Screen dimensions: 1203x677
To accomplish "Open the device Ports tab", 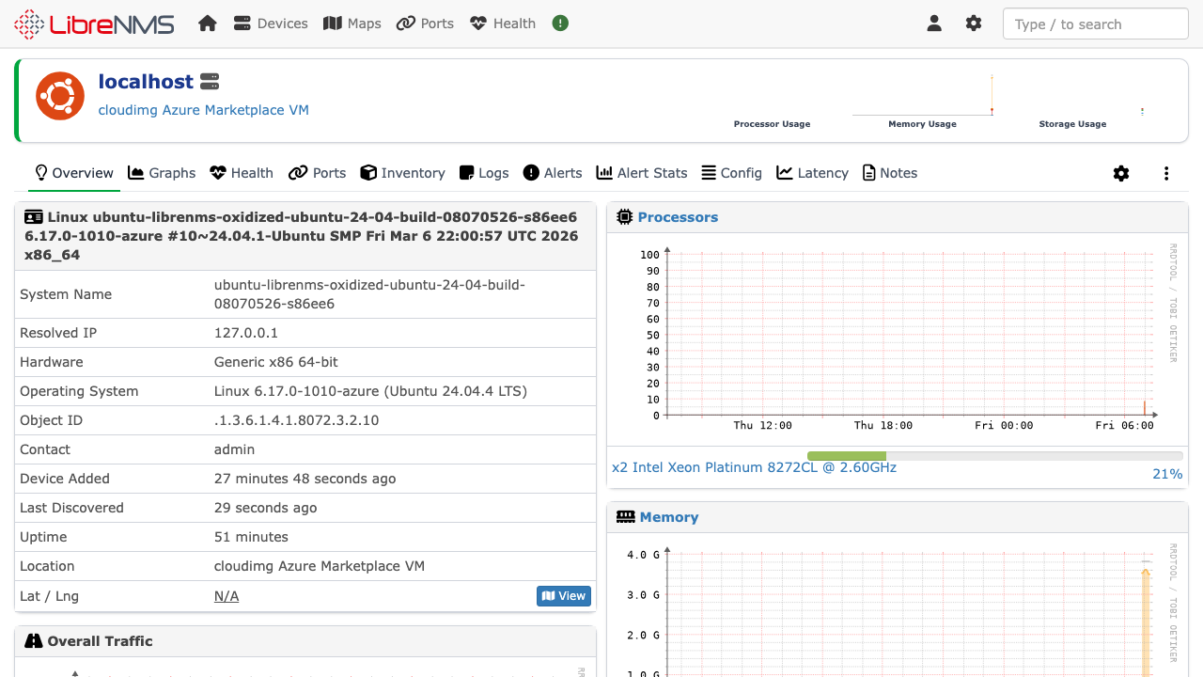I will [318, 173].
